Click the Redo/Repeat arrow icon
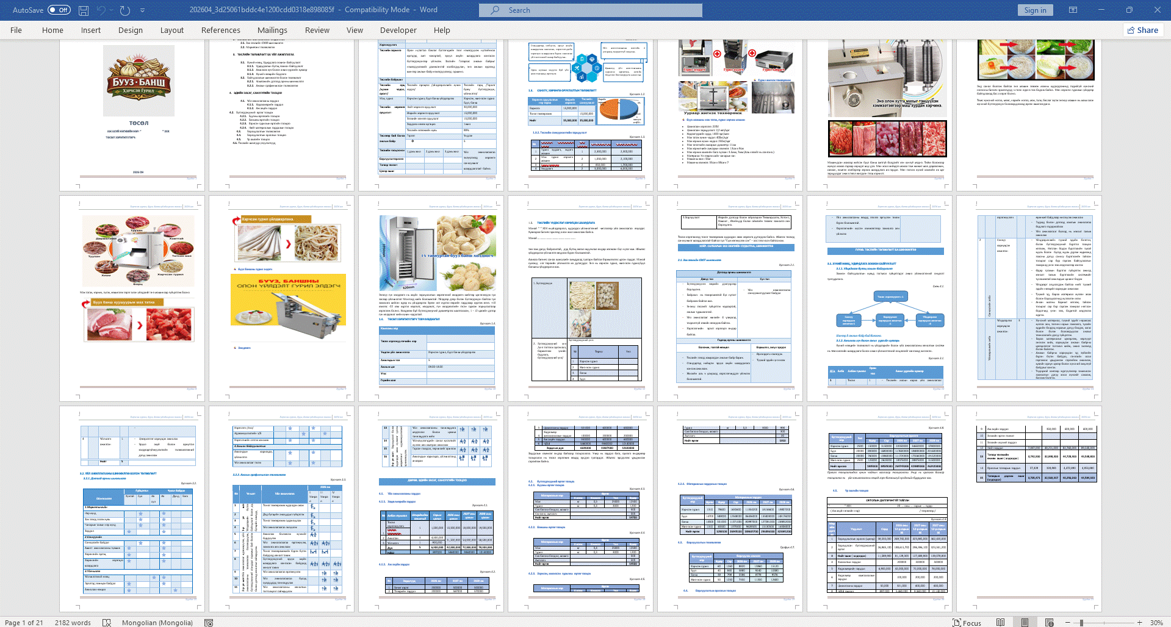This screenshot has width=1171, height=627. click(x=125, y=10)
